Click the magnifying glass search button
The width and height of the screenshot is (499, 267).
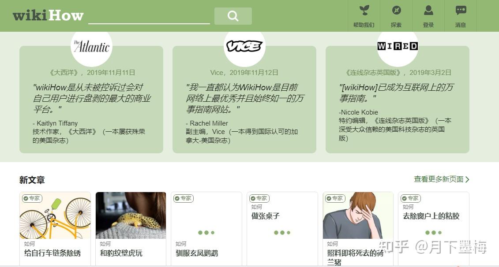click(233, 16)
